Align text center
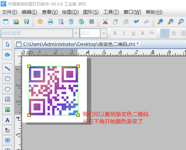186x150 pixels. click(174, 33)
